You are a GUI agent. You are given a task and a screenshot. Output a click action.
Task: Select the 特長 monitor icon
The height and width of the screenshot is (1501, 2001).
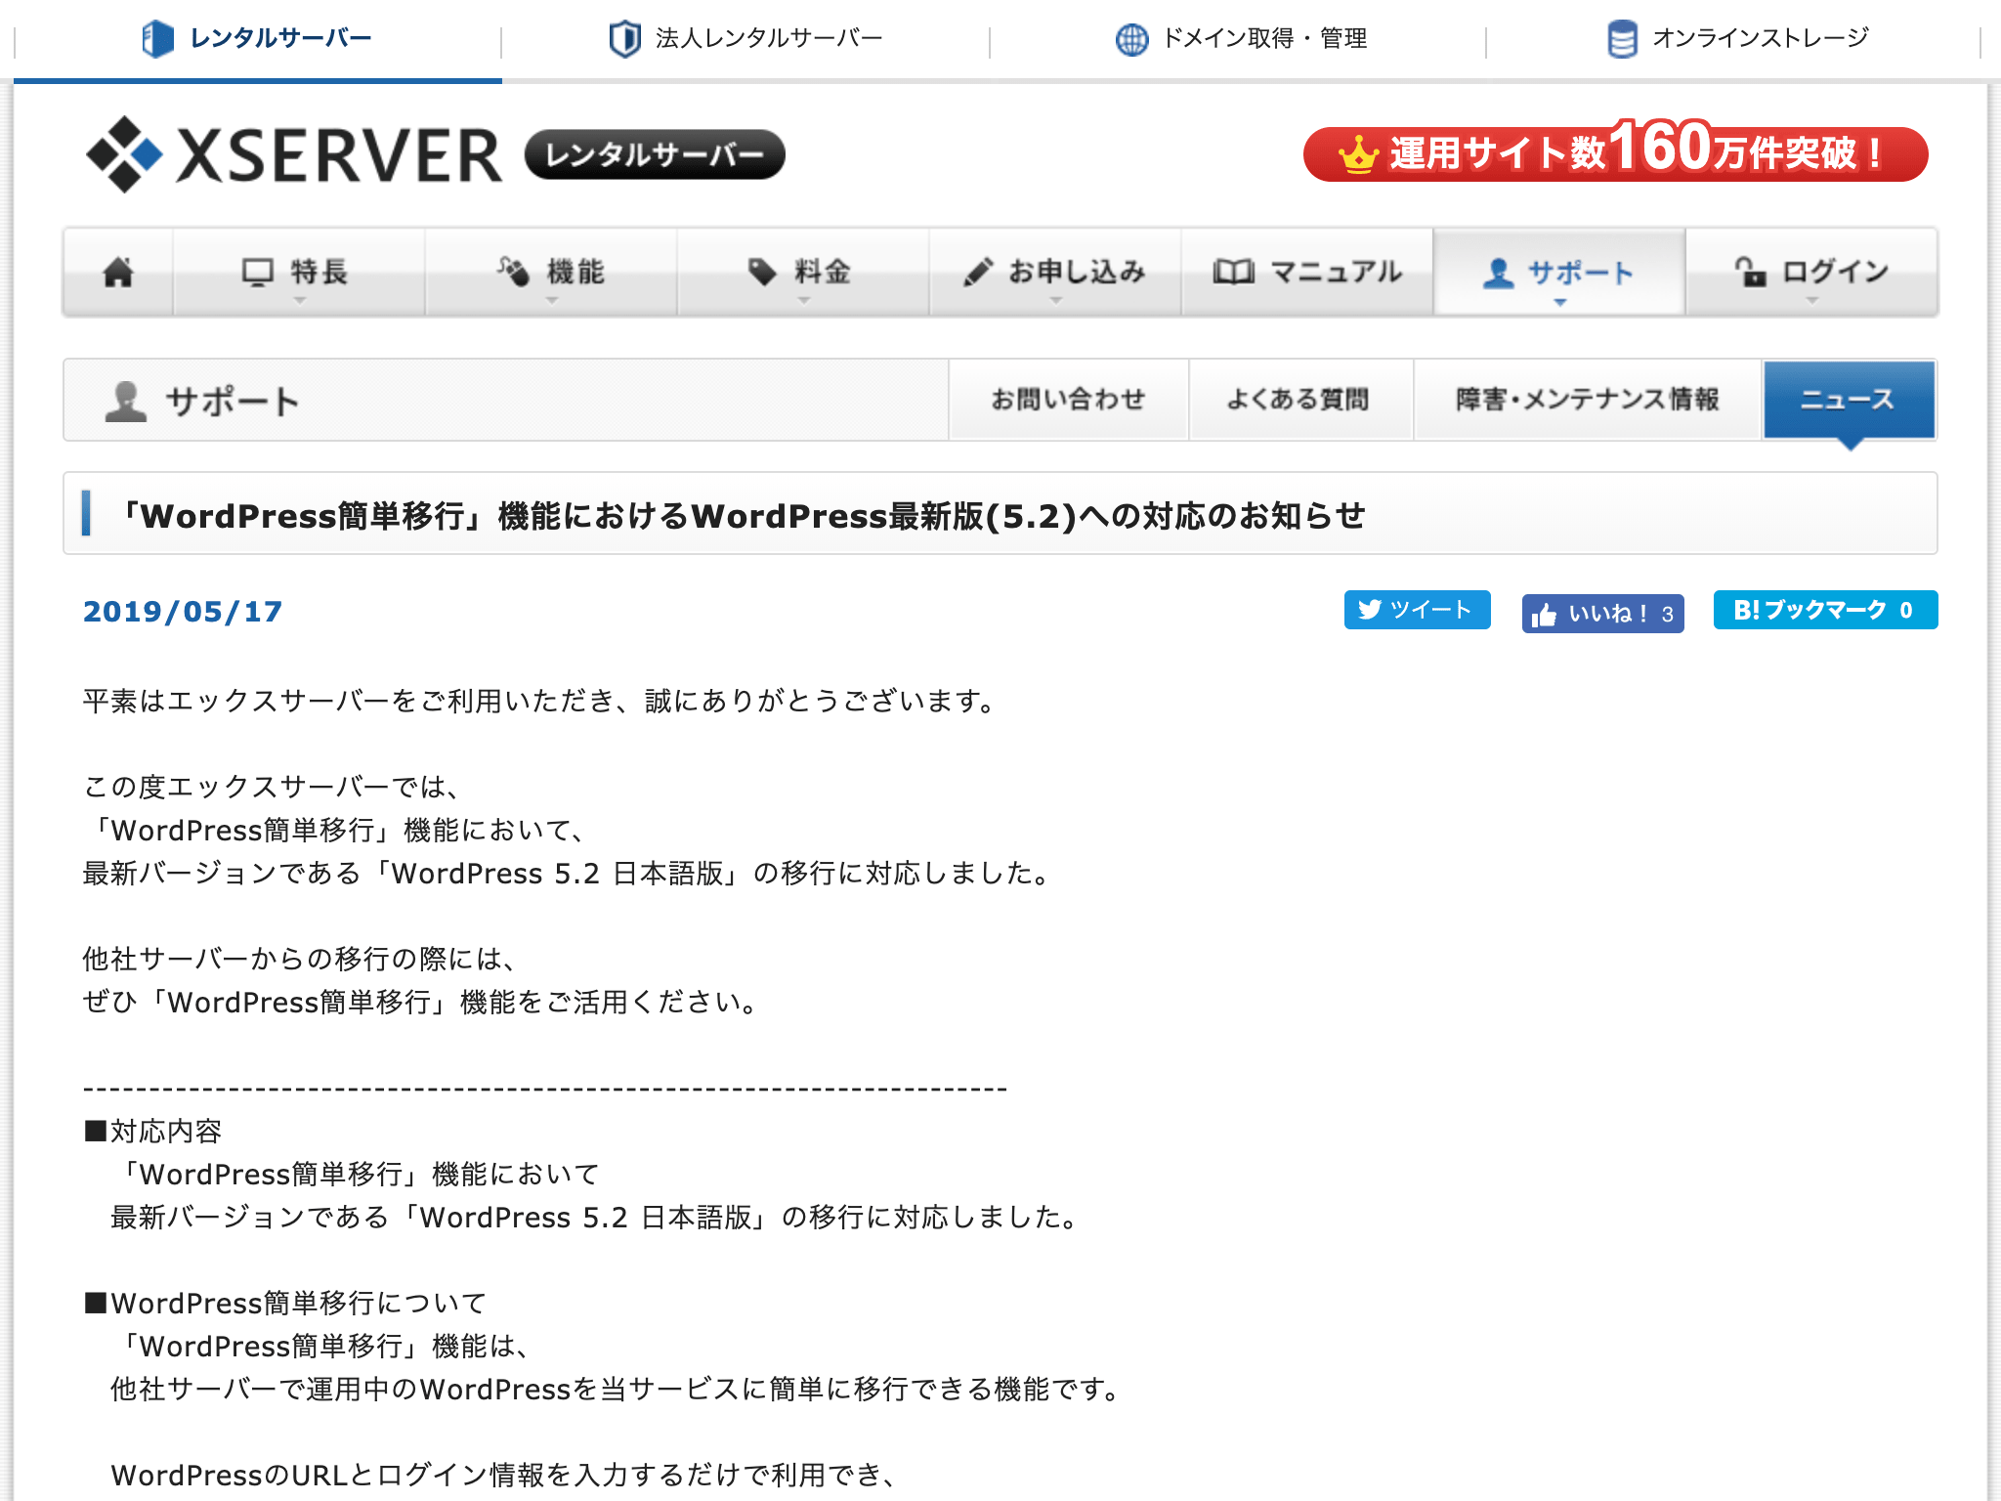coord(256,272)
